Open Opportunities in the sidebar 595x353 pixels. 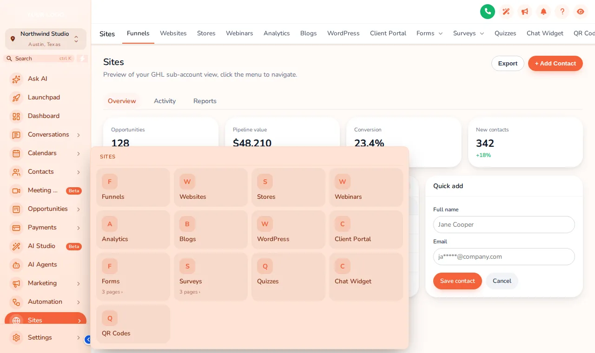click(x=46, y=209)
